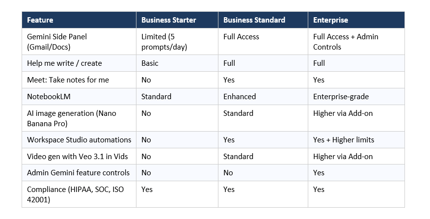The height and width of the screenshot is (219, 430).
Task: Select the NotebookLM feature cell
Action: (x=50, y=97)
